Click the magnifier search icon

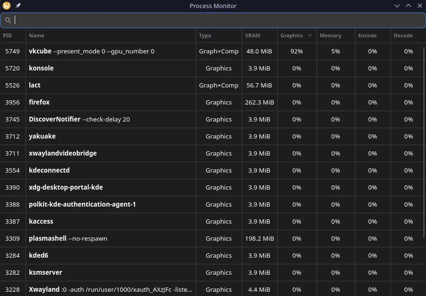click(8, 20)
